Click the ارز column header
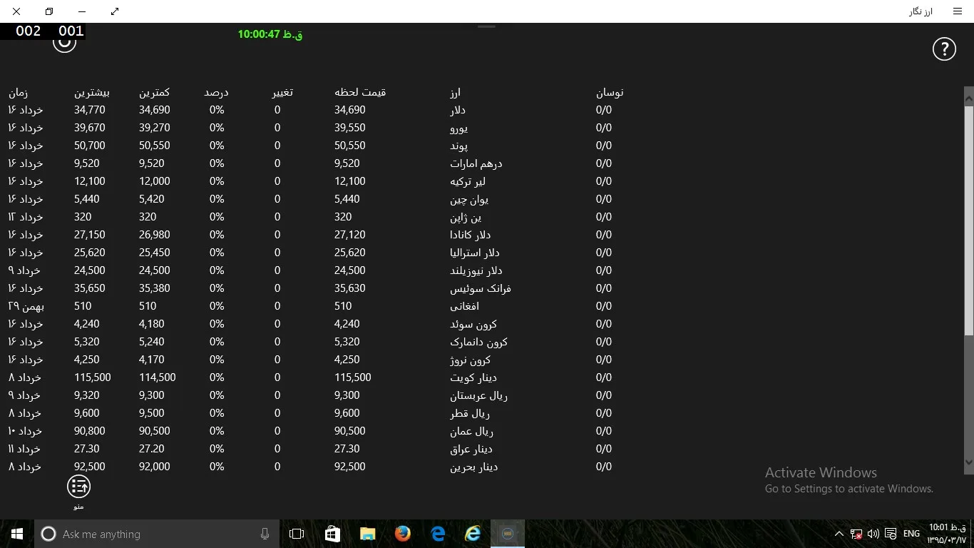This screenshot has height=548, width=974. pyautogui.click(x=455, y=92)
